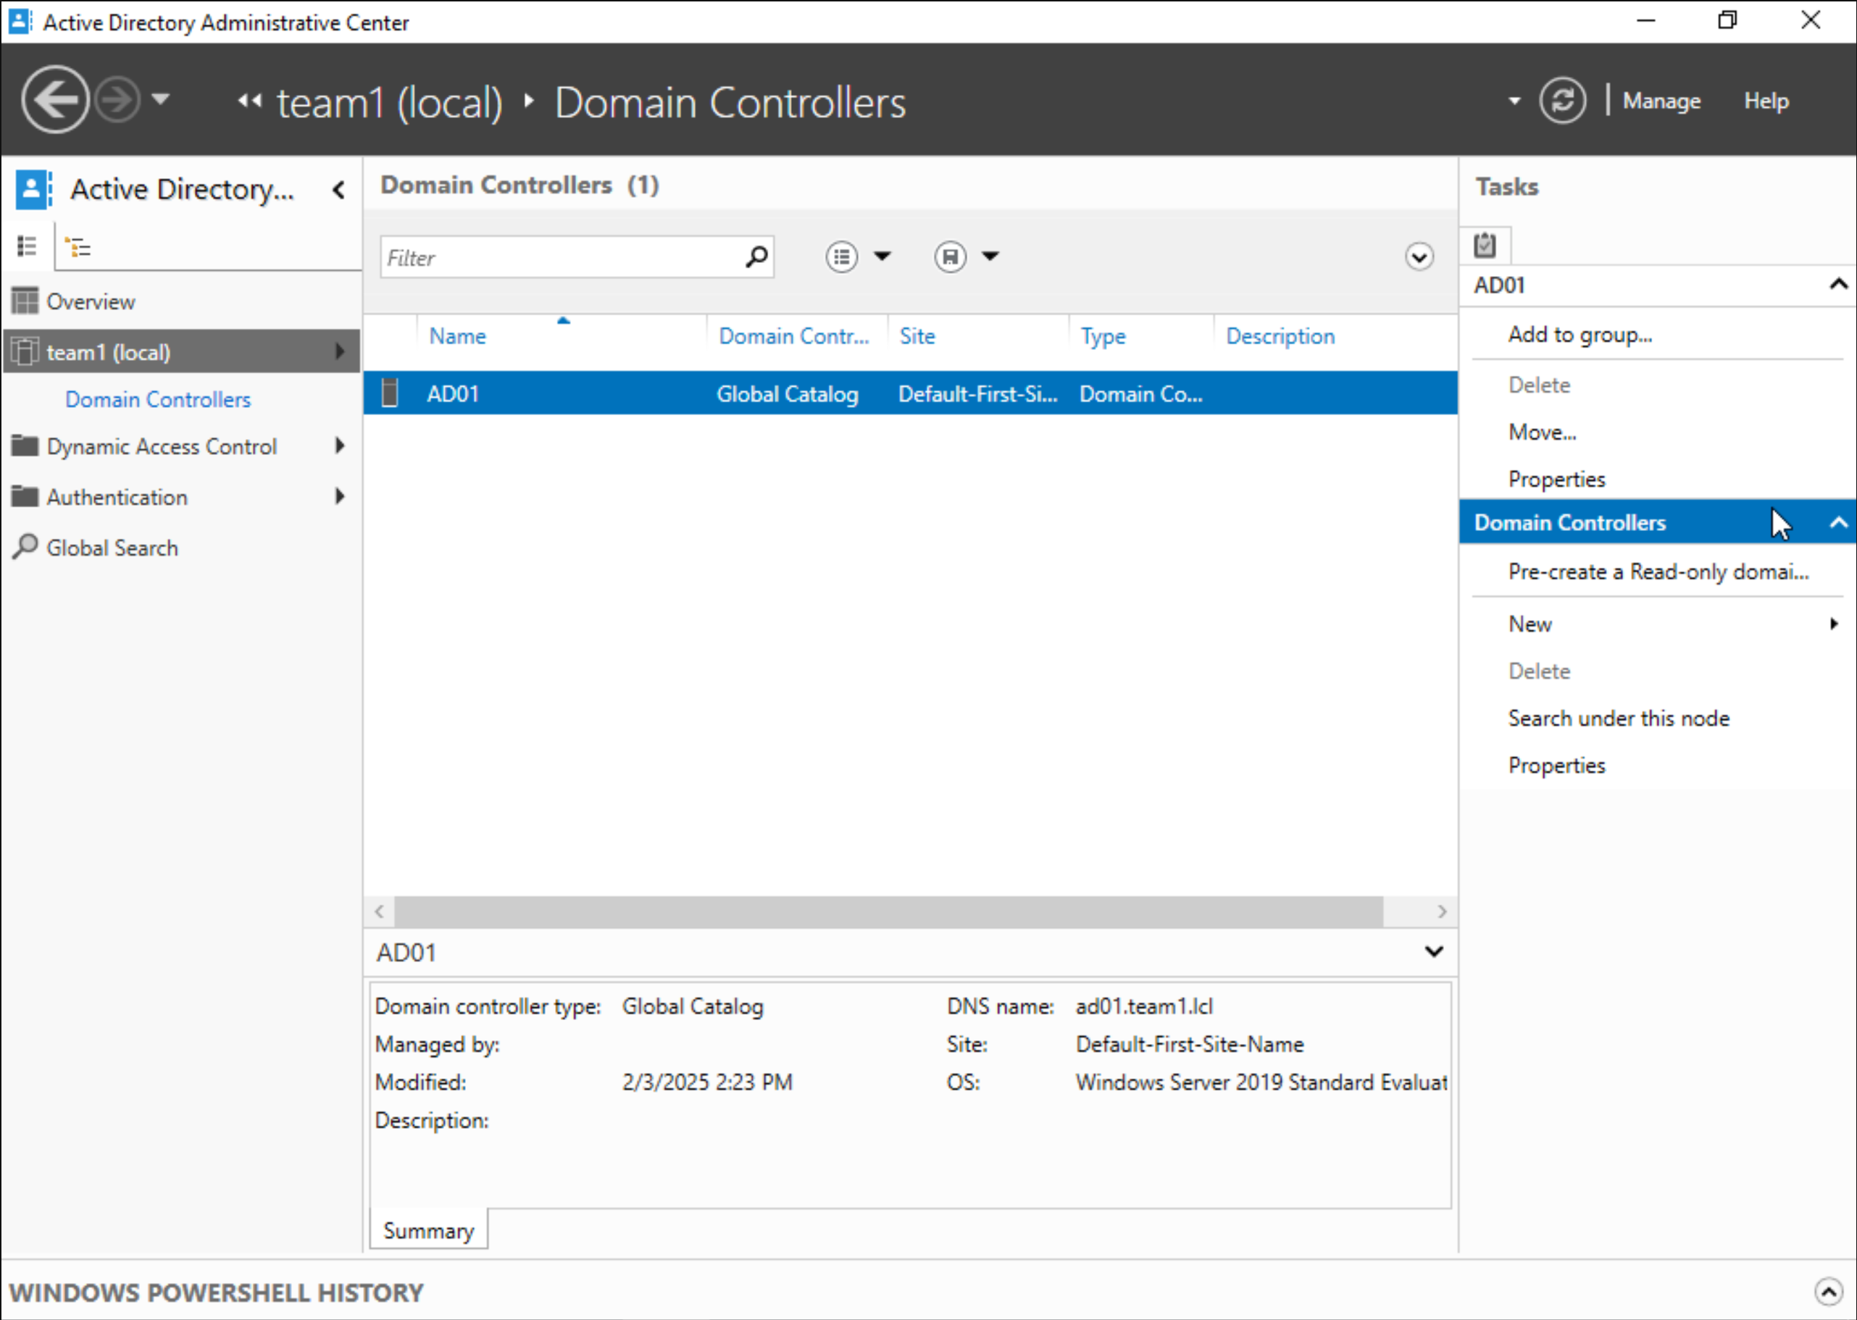Click the saved queries disk icon
The height and width of the screenshot is (1320, 1857).
pos(949,257)
